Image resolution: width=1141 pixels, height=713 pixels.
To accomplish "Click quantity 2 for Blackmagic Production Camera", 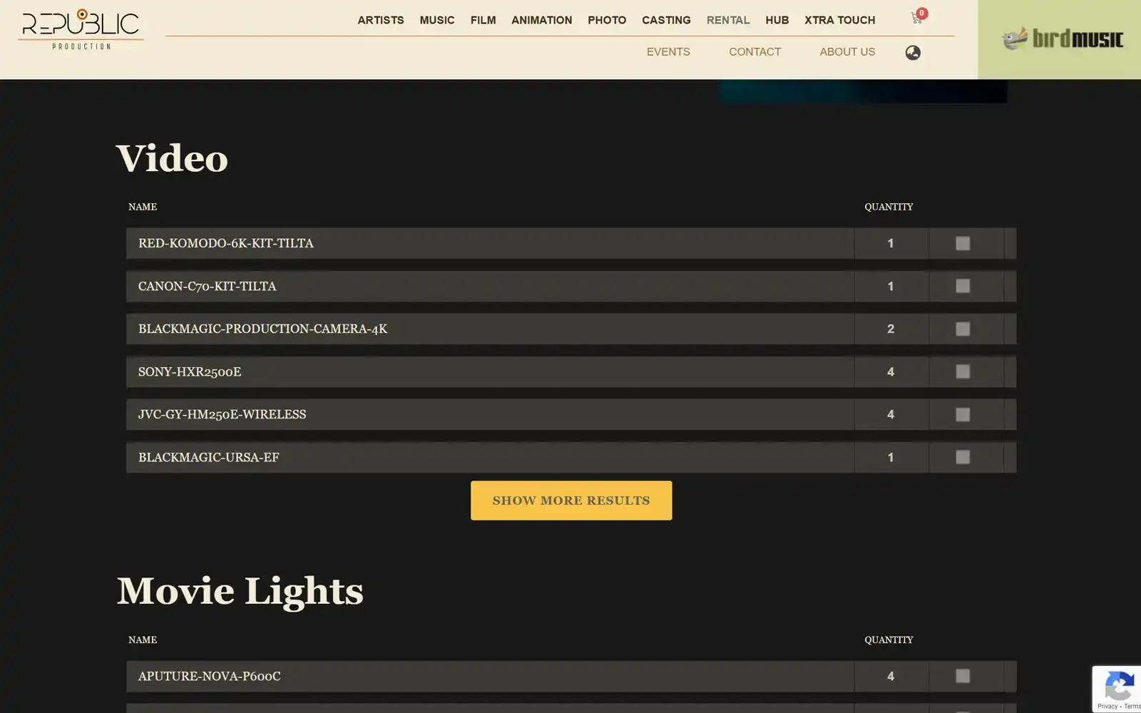I will click(891, 329).
